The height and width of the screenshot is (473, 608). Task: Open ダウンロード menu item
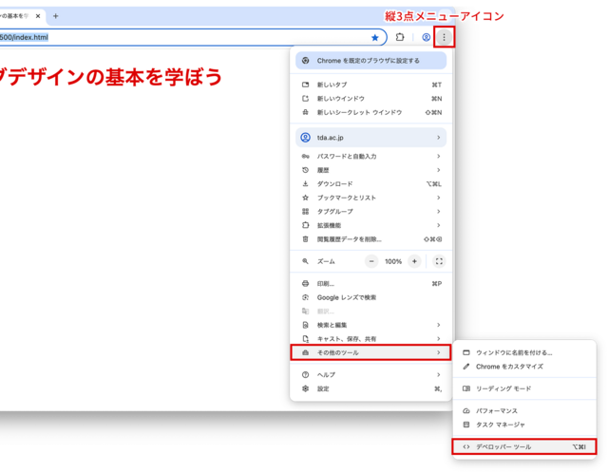click(x=371, y=183)
